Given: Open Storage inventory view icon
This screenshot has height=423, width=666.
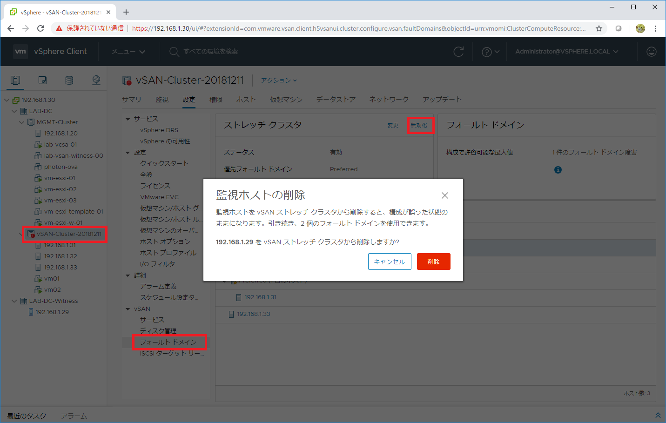Looking at the screenshot, I should click(x=69, y=81).
